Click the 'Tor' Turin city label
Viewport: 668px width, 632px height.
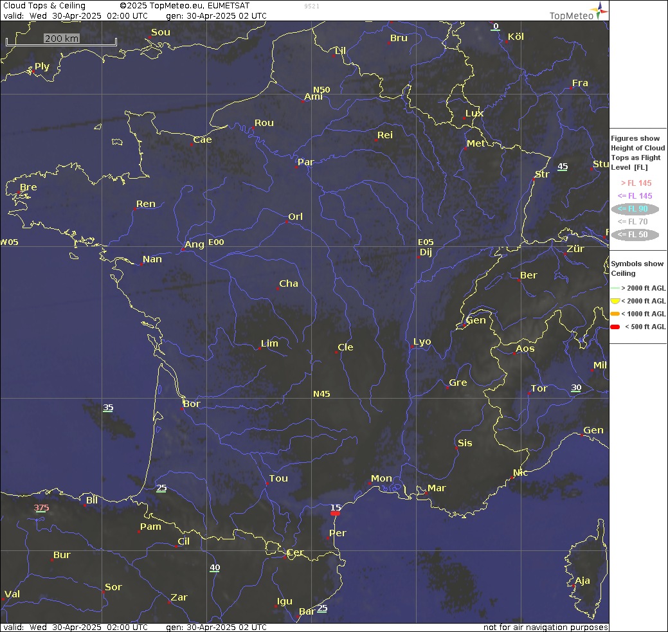539,389
